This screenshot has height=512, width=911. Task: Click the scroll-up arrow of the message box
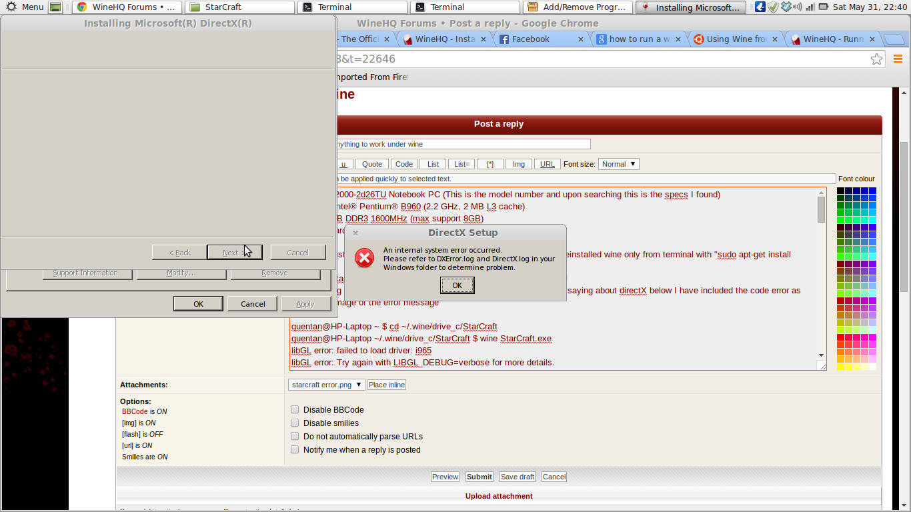(821, 193)
